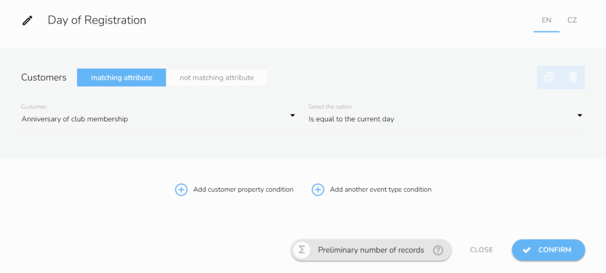Switch to the CZ language tab
The image size is (606, 273).
click(x=572, y=20)
